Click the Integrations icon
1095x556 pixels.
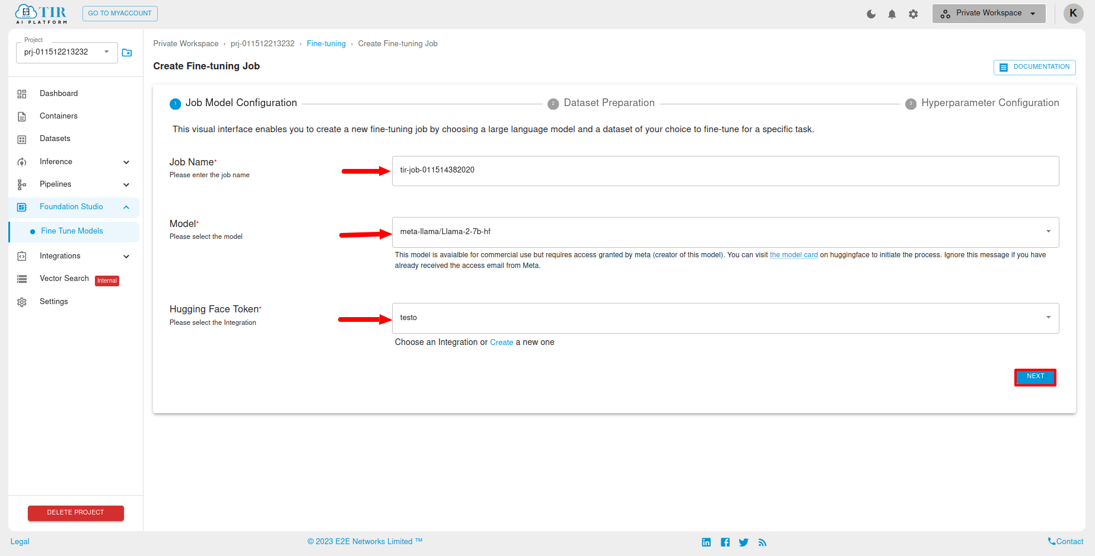tap(22, 256)
